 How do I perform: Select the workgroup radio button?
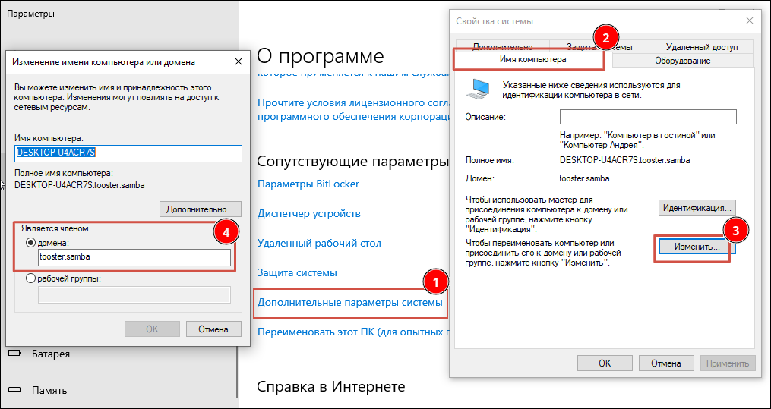pyautogui.click(x=31, y=278)
